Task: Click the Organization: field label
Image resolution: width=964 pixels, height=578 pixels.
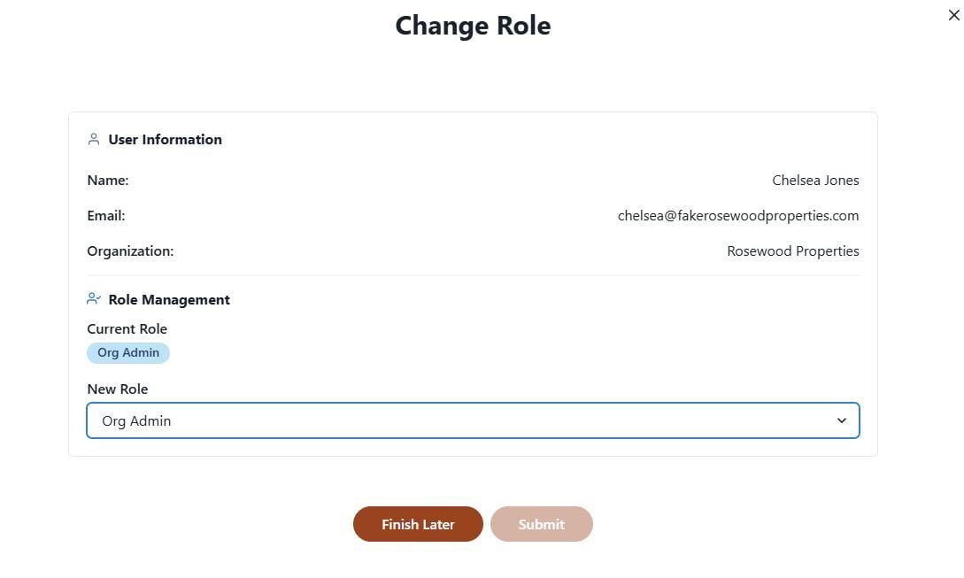Action: click(x=130, y=250)
